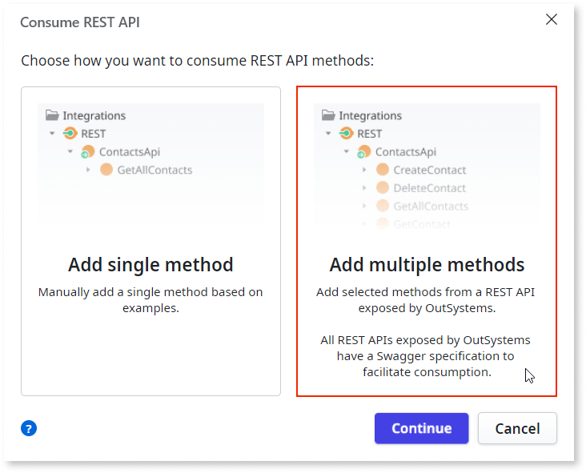Viewport: 586px width, 473px height.
Task: Click the Integrations folder icon in single method card
Action: click(x=52, y=115)
